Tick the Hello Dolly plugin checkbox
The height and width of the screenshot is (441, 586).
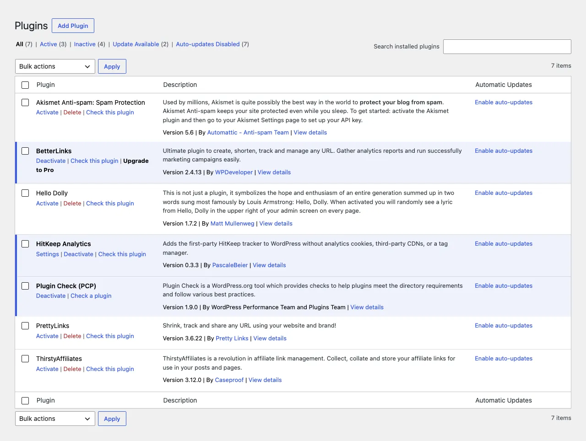25,193
